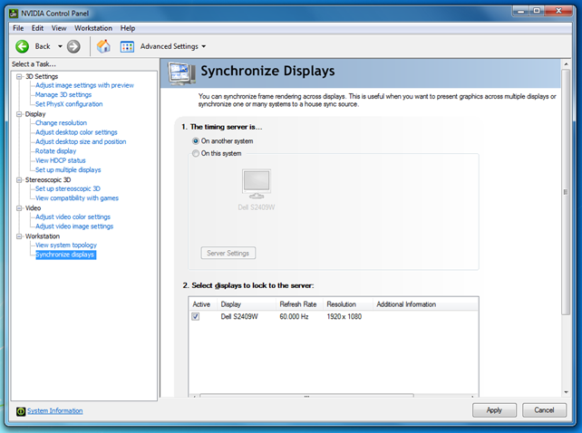The height and width of the screenshot is (433, 582).
Task: Open the Back history dropdown arrow
Action: 60,46
